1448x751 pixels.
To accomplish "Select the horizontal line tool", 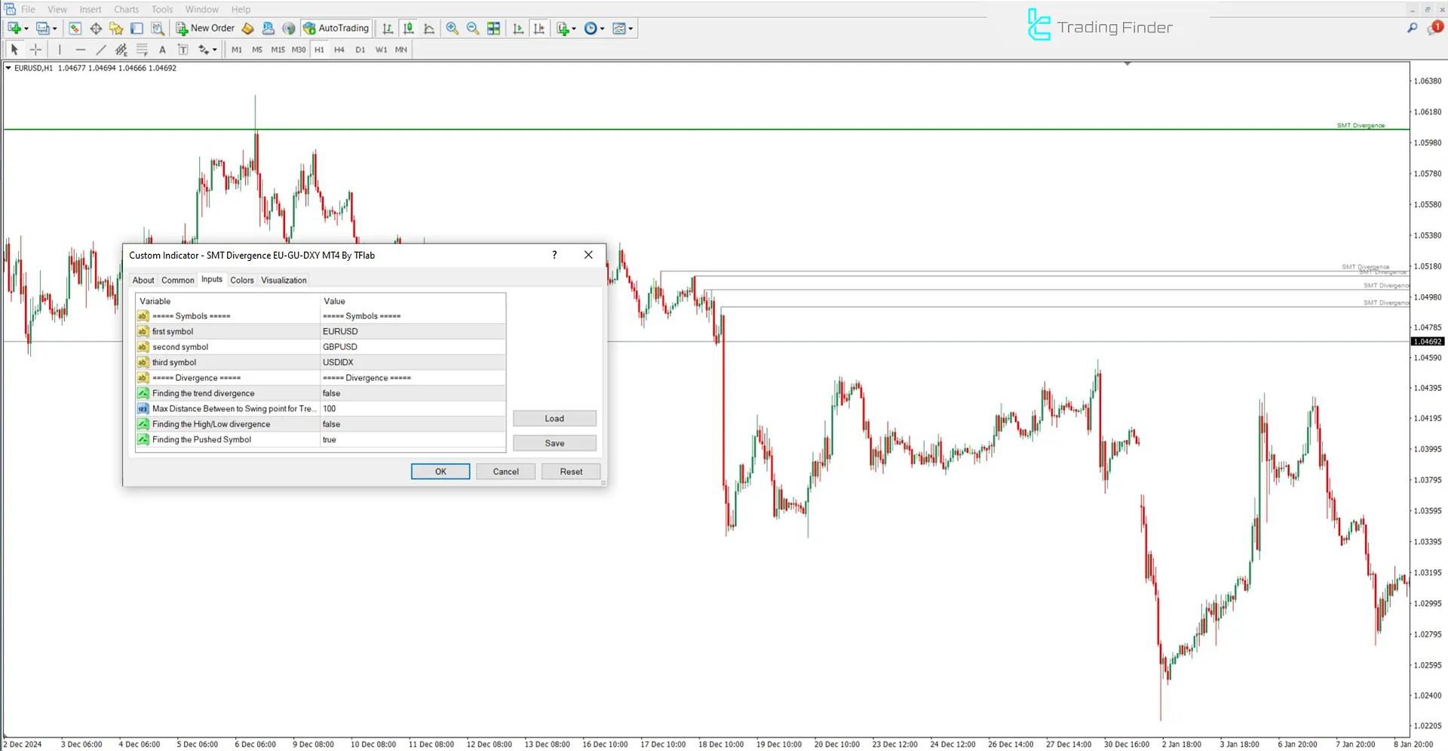I will pos(80,50).
